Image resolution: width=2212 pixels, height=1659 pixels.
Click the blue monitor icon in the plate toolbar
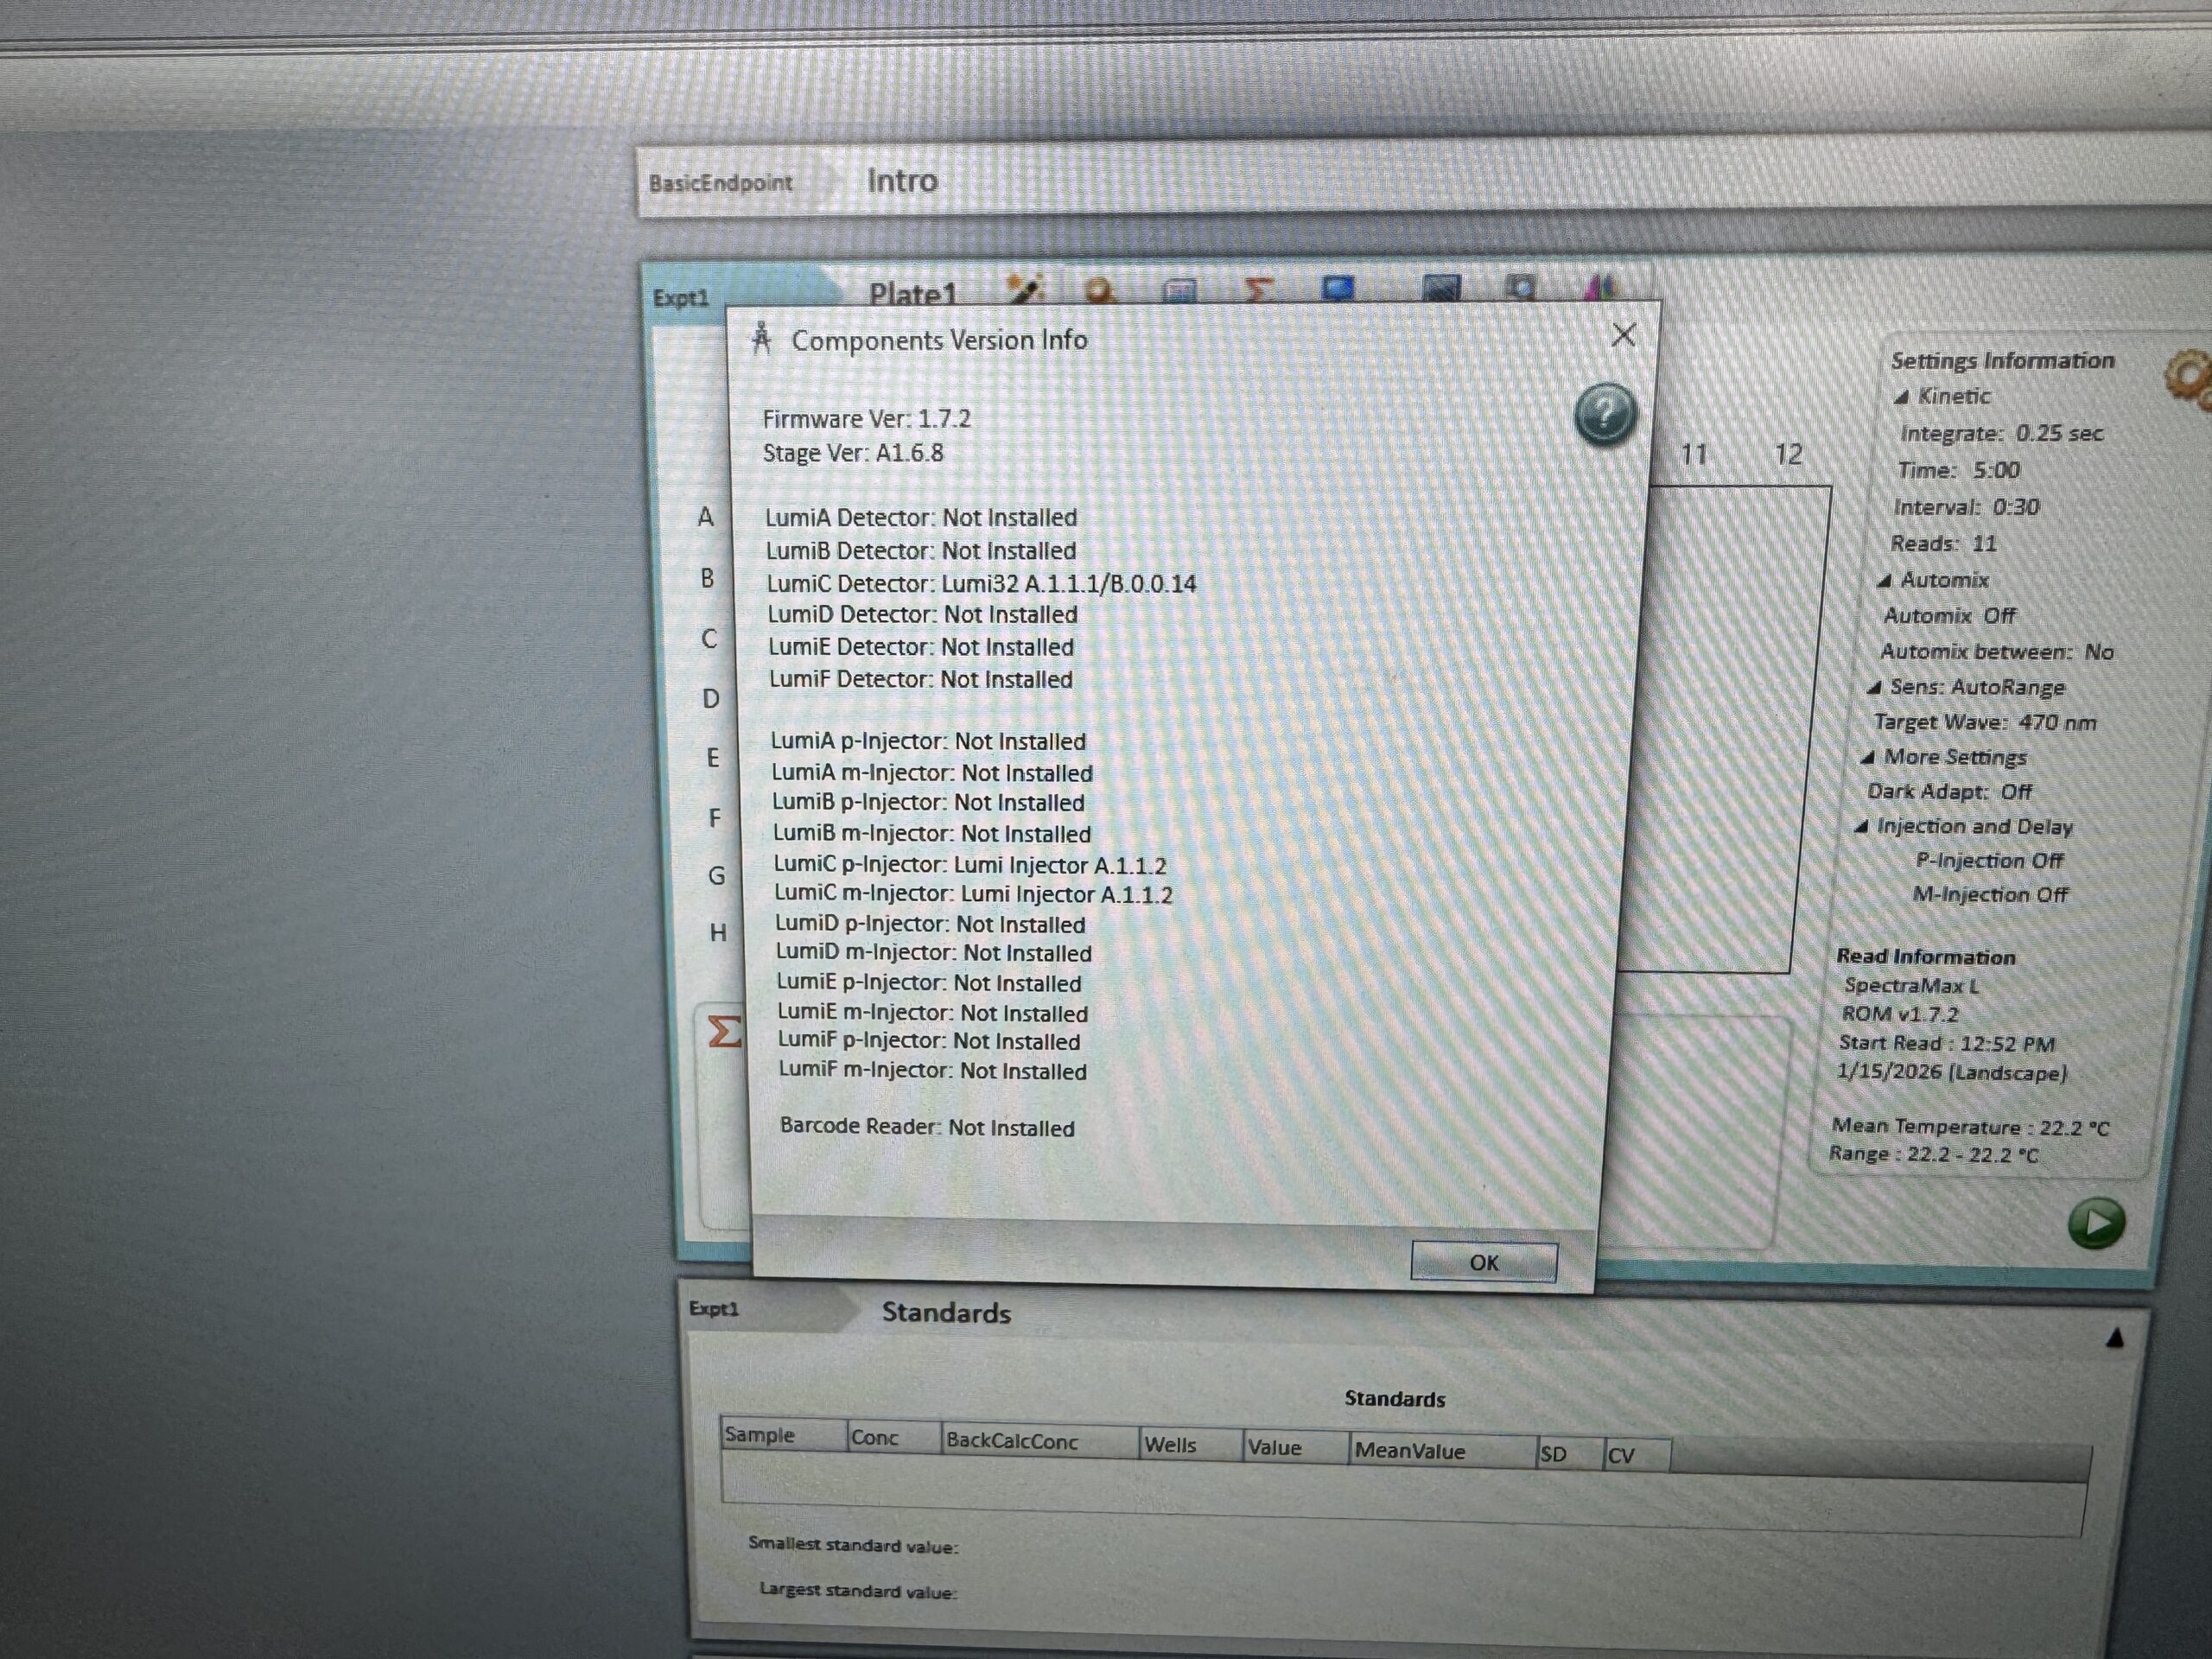click(1338, 289)
